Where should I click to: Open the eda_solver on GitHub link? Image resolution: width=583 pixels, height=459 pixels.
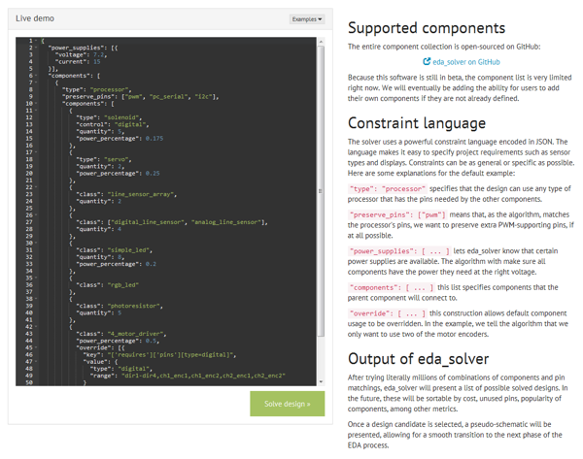pyautogui.click(x=465, y=62)
